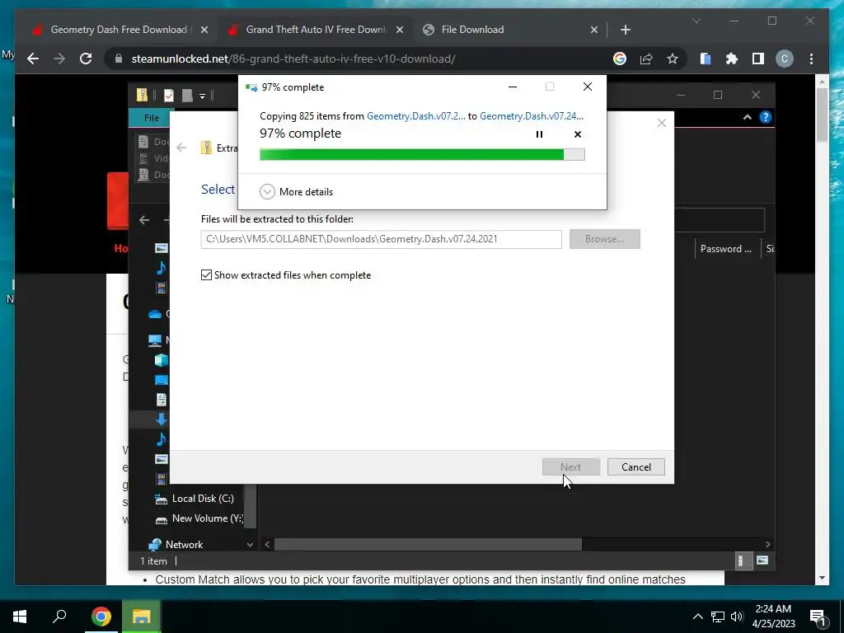Open the File tab in File Explorer
This screenshot has height=633, width=844.
pos(152,118)
